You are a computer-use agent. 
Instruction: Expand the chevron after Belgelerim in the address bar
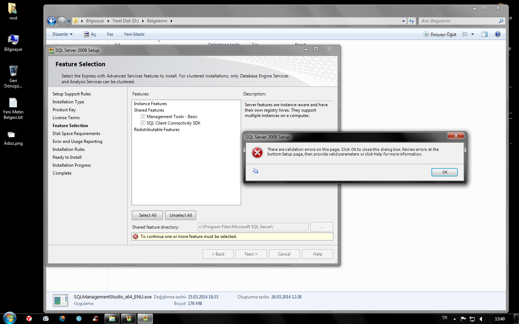[x=171, y=21]
